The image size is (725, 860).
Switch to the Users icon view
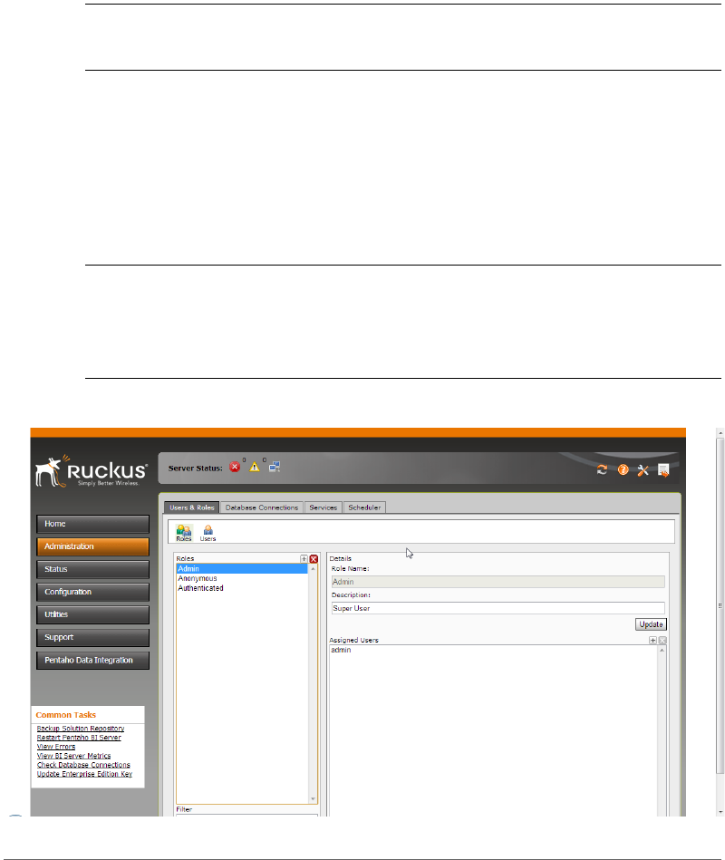click(208, 533)
